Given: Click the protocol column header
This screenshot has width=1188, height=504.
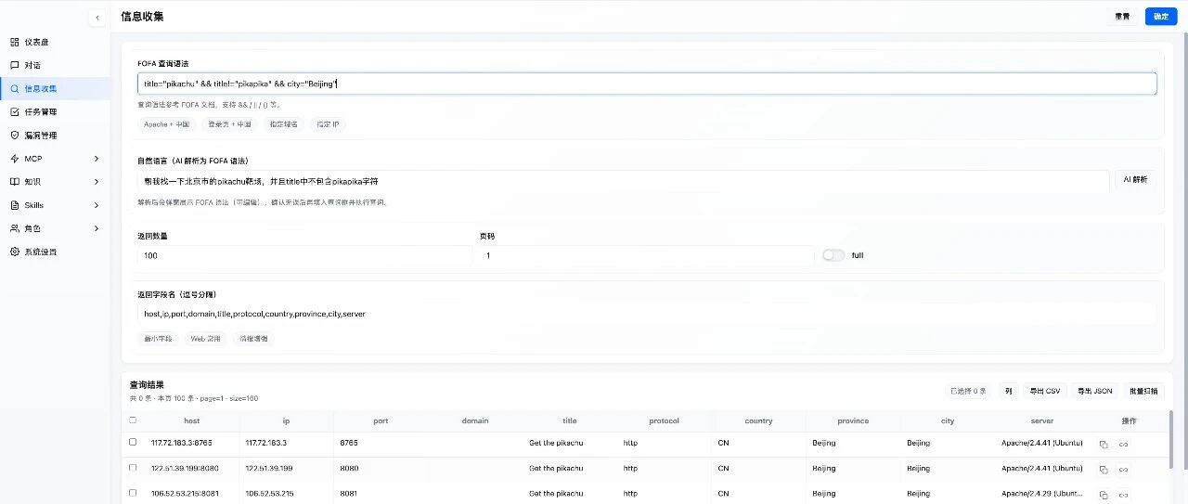Looking at the screenshot, I should point(664,420).
